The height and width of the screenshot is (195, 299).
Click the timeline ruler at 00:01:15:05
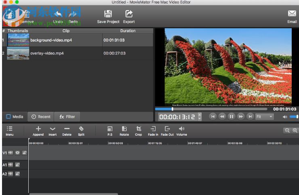[155, 143]
